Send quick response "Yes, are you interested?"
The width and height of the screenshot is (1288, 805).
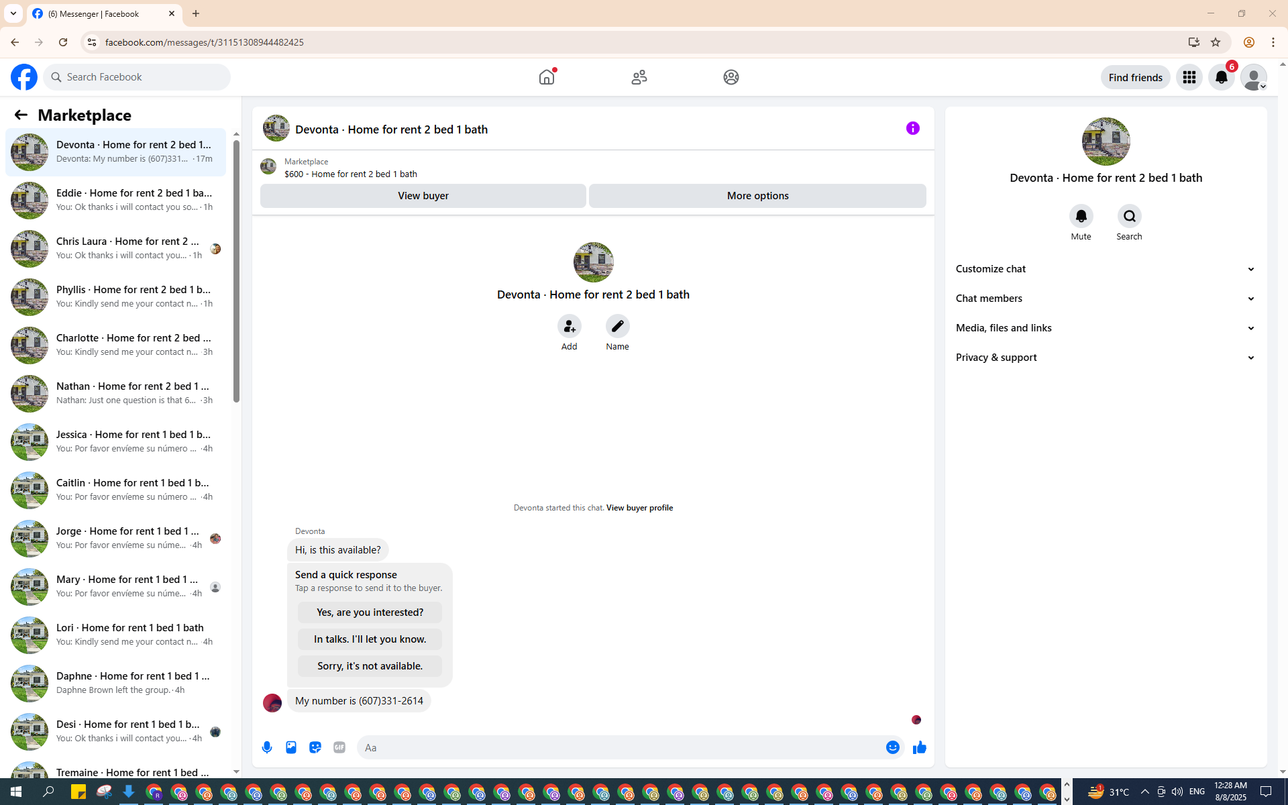click(x=370, y=612)
